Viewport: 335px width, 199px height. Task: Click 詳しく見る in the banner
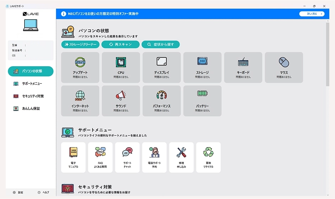tap(312, 14)
